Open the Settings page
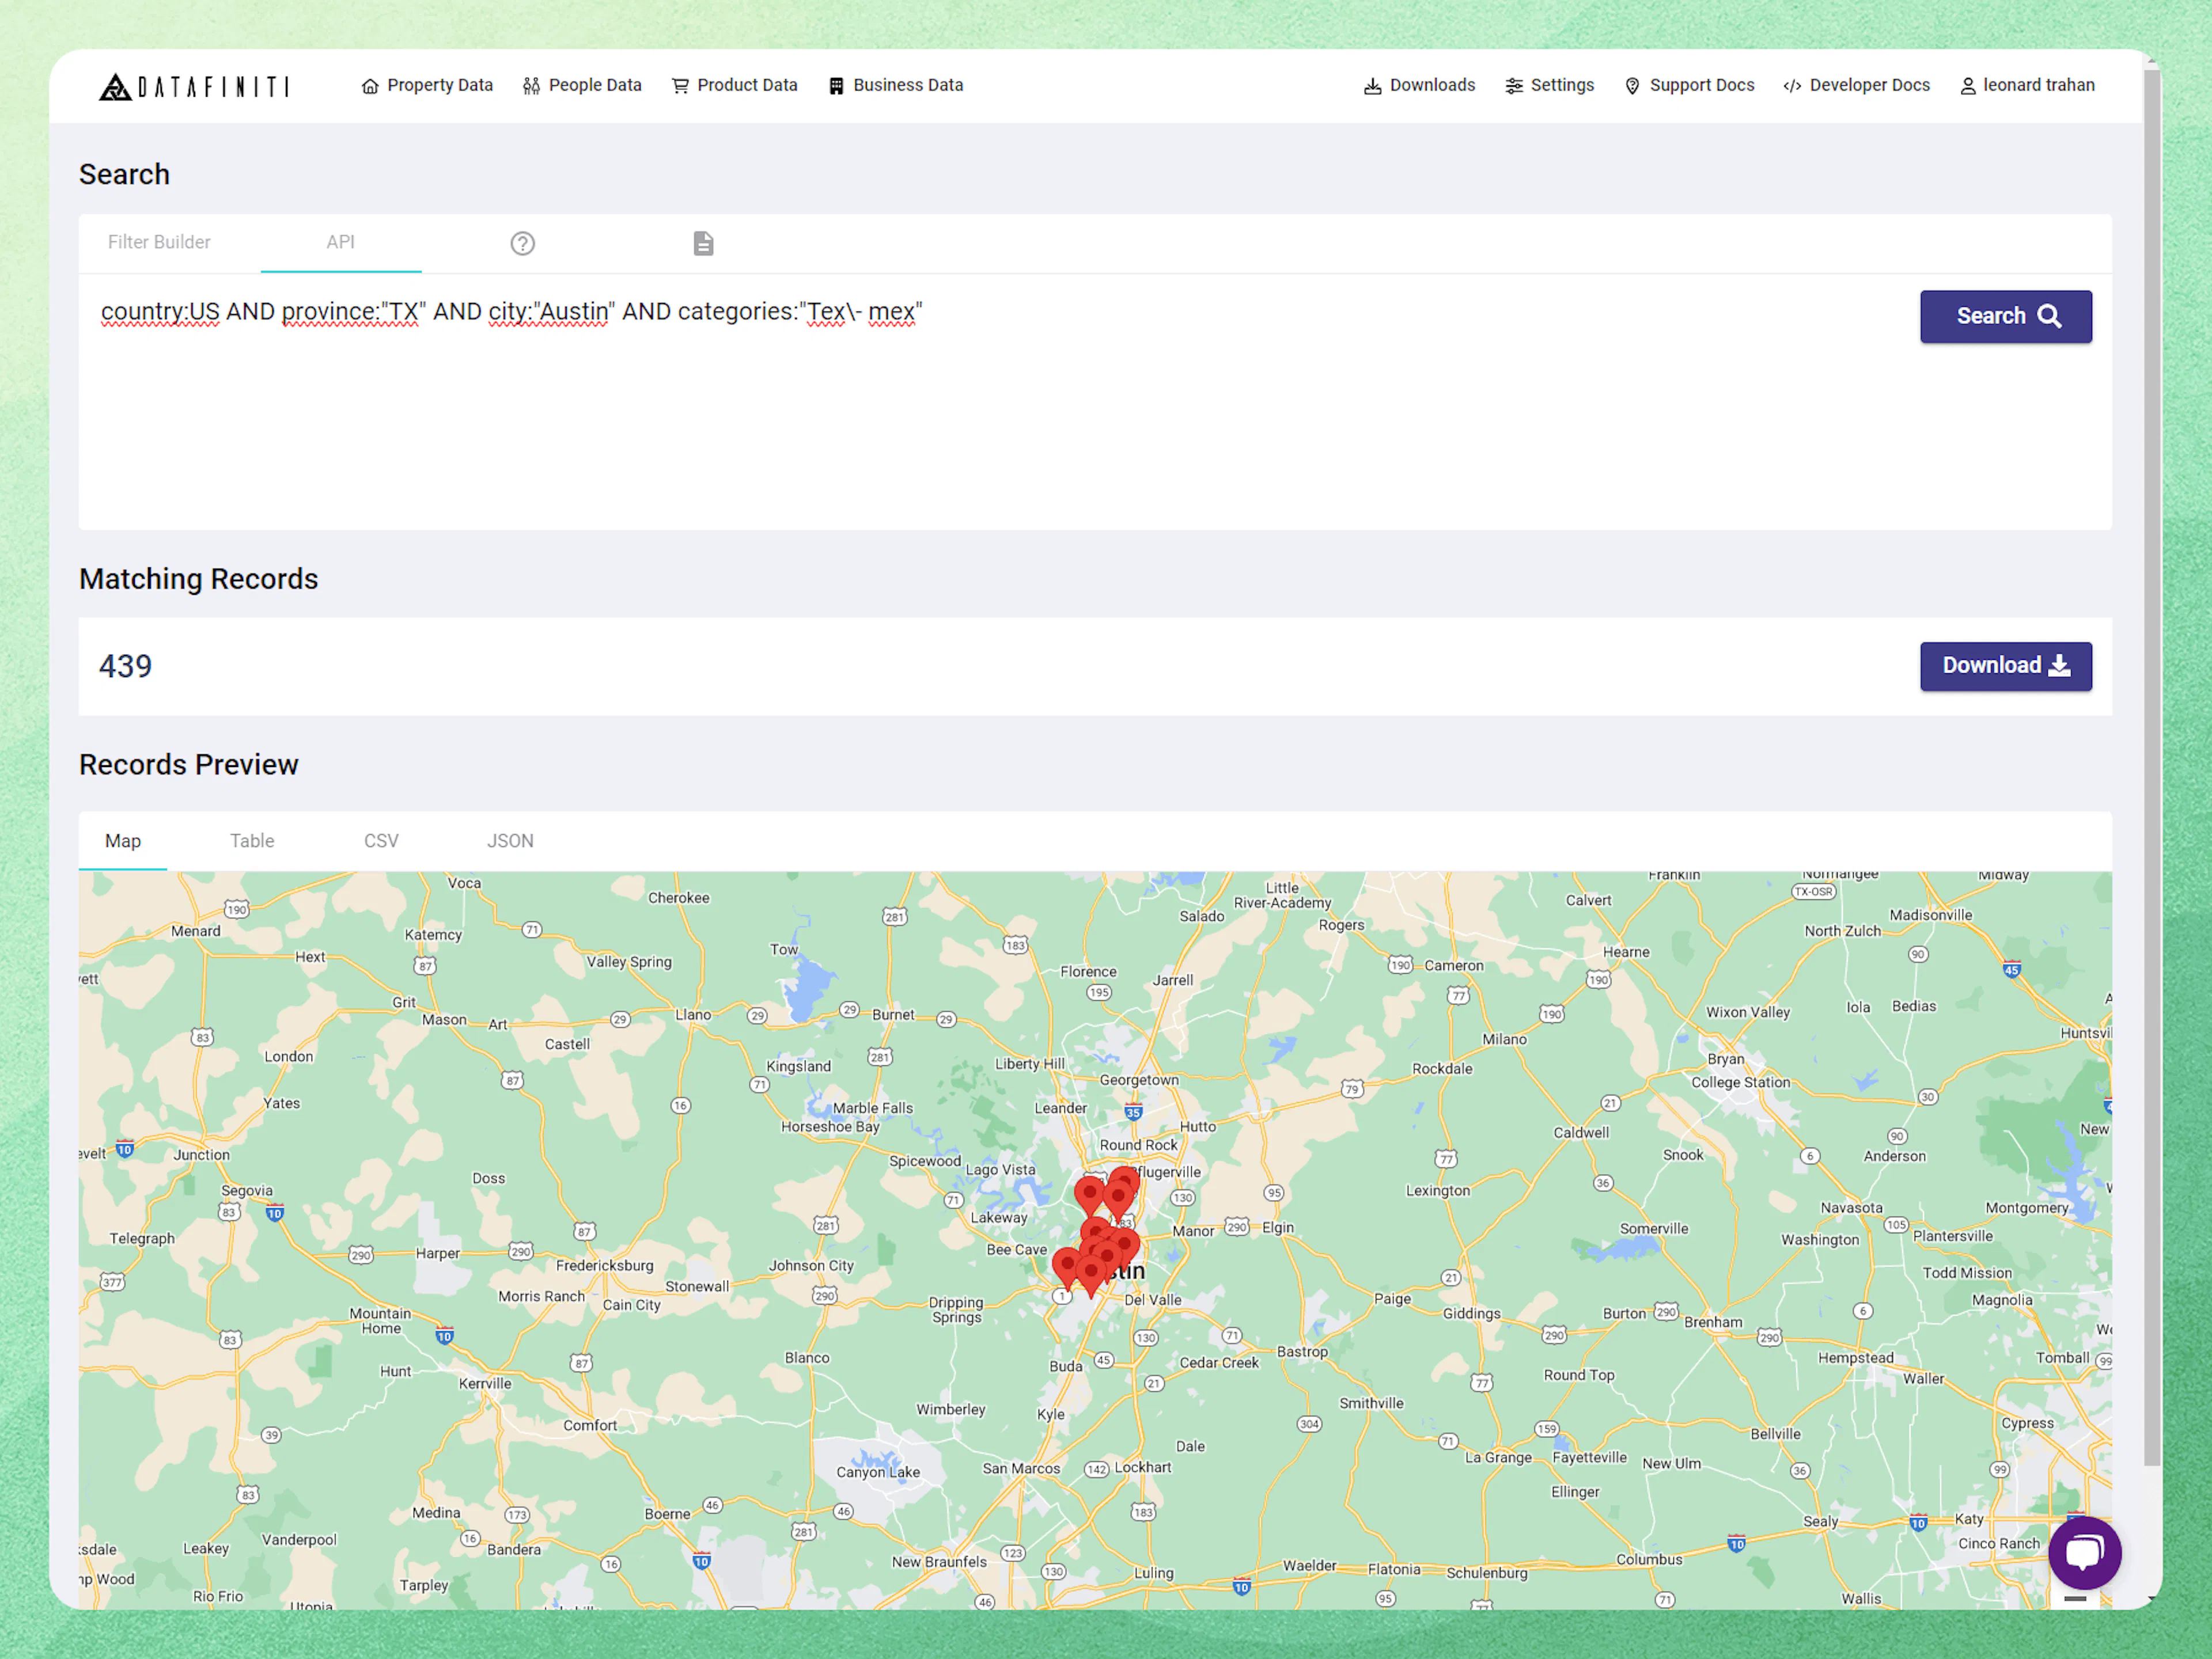2212x1659 pixels. (1549, 85)
